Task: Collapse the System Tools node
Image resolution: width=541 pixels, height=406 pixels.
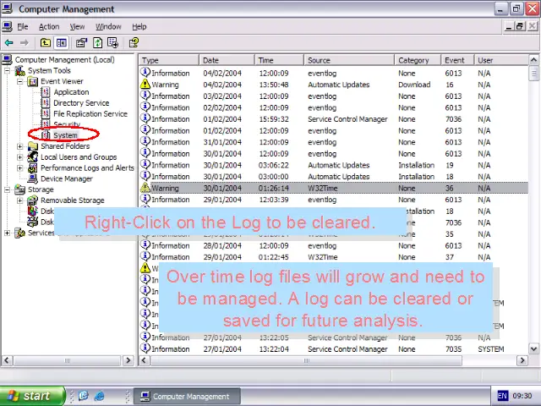Action: [7, 71]
